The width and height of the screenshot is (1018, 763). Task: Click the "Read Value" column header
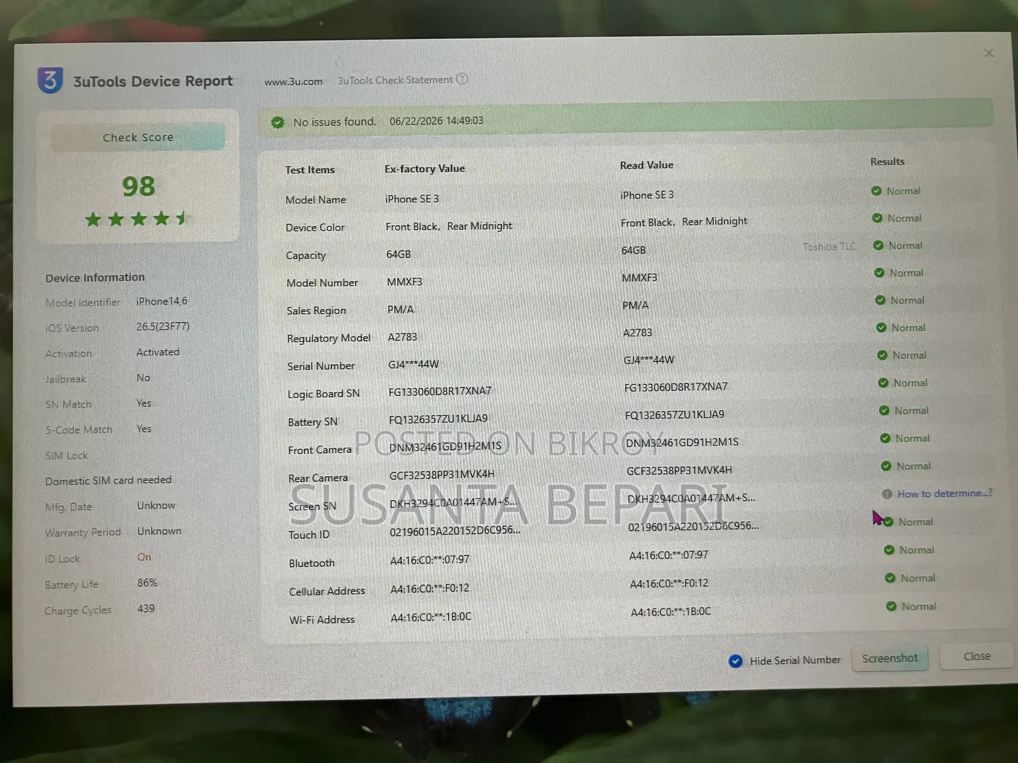(x=646, y=165)
